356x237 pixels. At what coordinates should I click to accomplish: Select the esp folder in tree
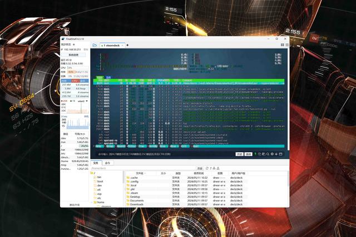pyautogui.click(x=99, y=194)
